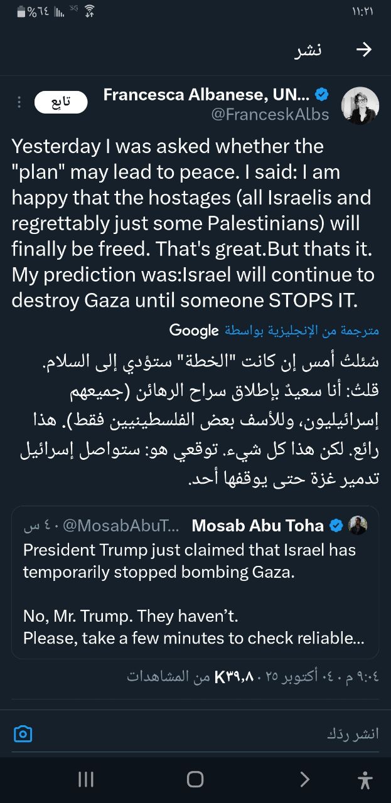Open the quoted post by Mosab Abu Toha
The height and width of the screenshot is (803, 391).
coord(195,582)
